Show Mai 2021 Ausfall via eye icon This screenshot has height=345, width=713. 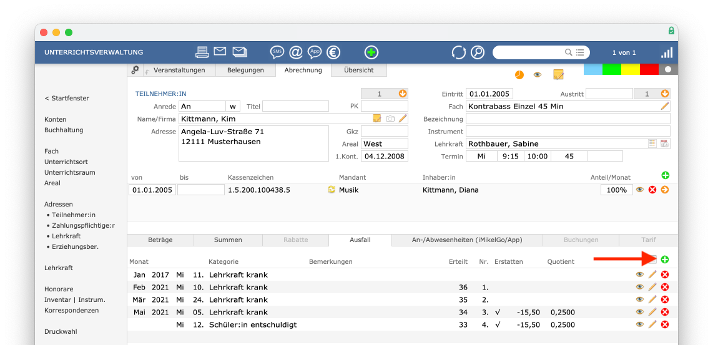tap(640, 313)
